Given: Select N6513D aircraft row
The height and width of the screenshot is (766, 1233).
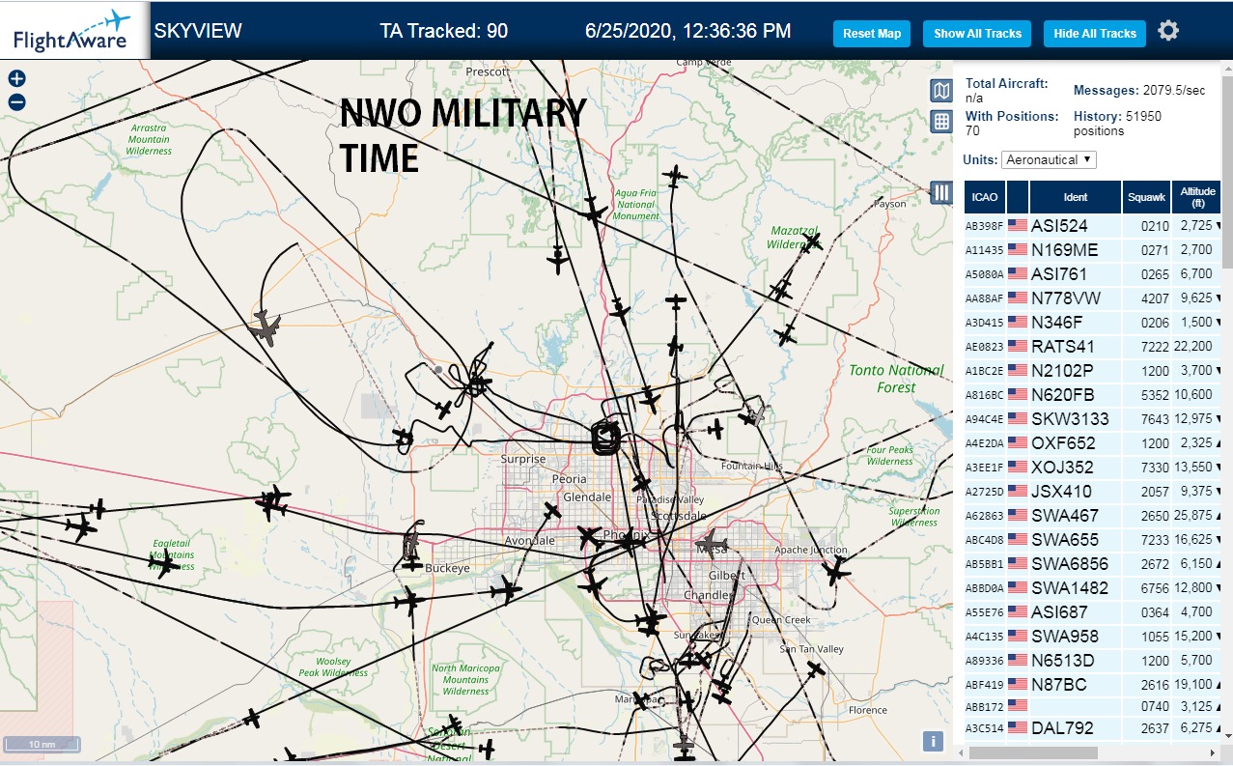Looking at the screenshot, I should [x=1093, y=660].
